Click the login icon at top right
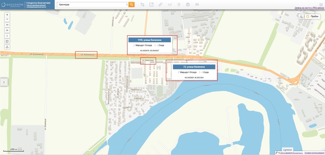The width and height of the screenshot is (325, 155). [x=321, y=4]
